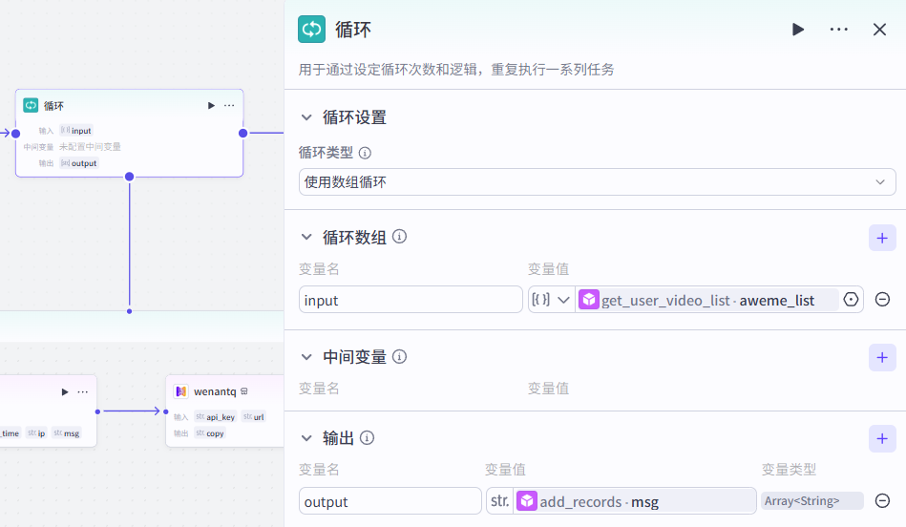Viewport: 906px width, 527px height.
Task: Add a new intermediate variable
Action: coord(882,358)
